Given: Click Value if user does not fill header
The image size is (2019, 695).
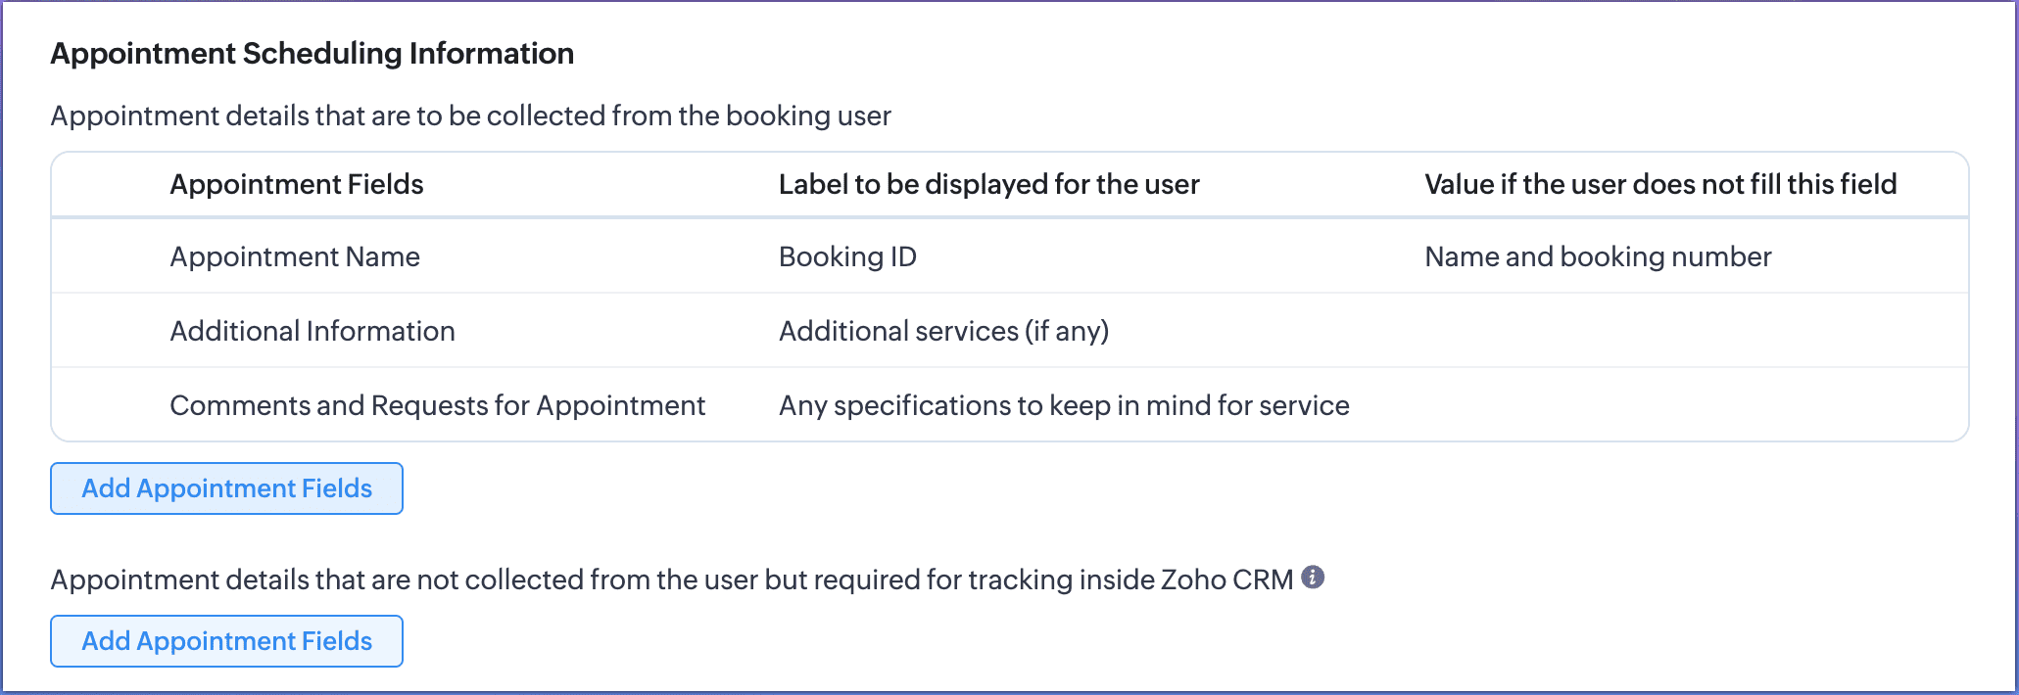Looking at the screenshot, I should pyautogui.click(x=1660, y=184).
